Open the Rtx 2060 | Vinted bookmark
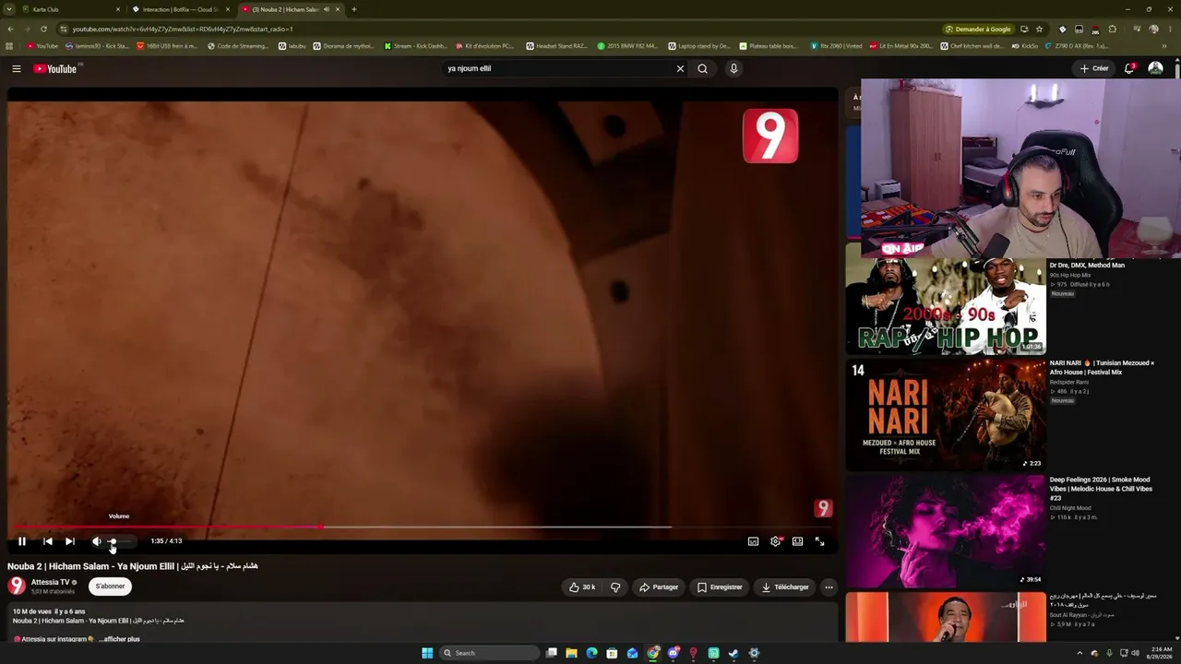This screenshot has width=1181, height=664. point(837,46)
